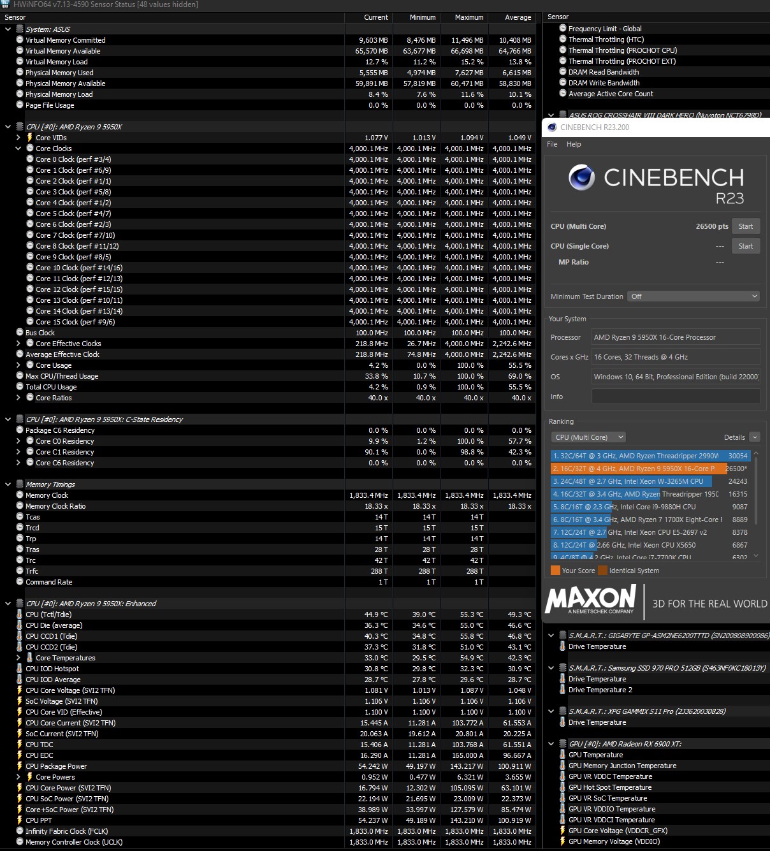
Task: Expand the Core Powers row
Action: click(x=18, y=776)
